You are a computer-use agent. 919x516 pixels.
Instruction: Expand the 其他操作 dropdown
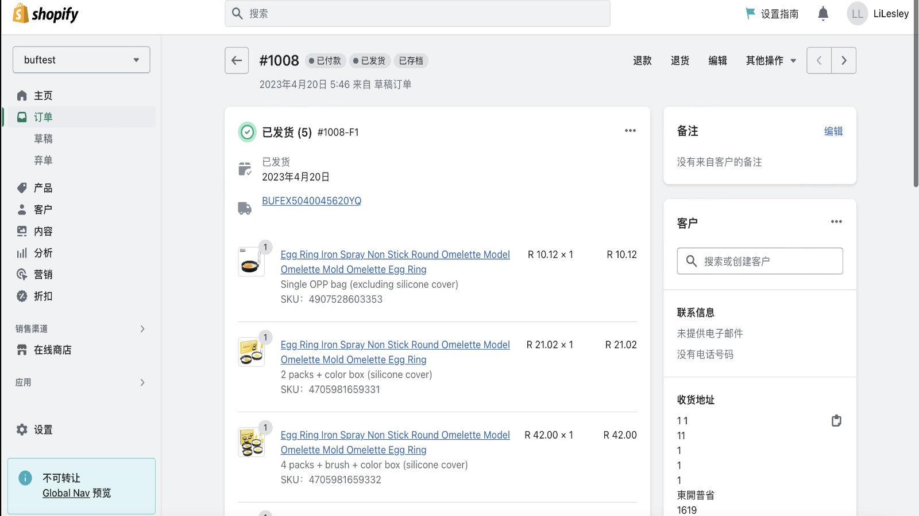(x=771, y=60)
